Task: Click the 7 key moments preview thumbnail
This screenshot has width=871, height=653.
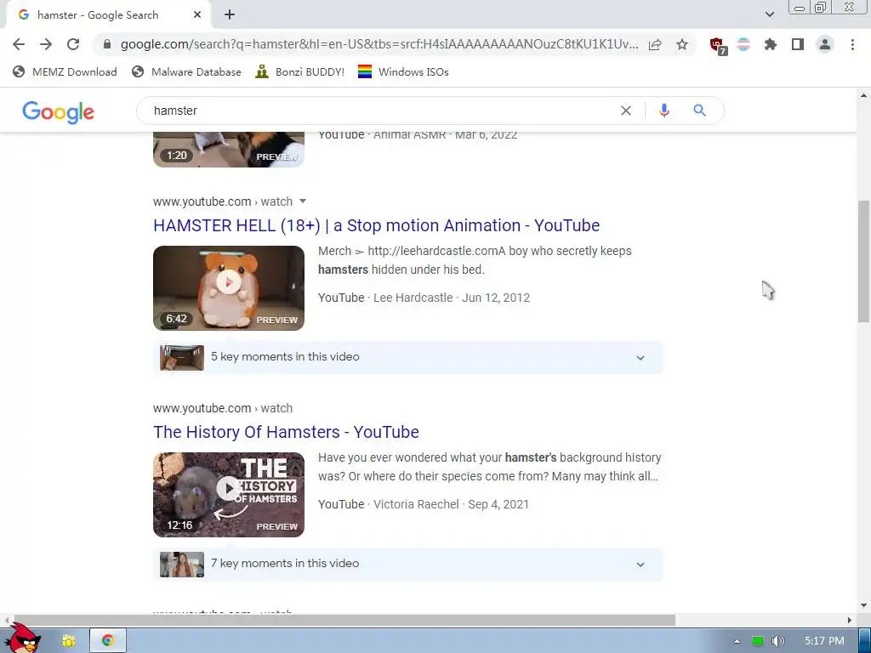Action: pyautogui.click(x=182, y=565)
